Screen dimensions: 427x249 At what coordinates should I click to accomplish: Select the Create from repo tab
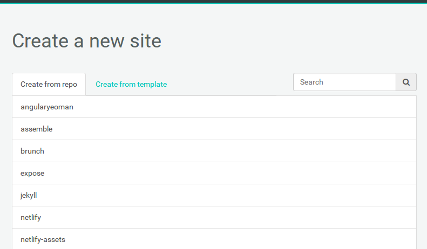pos(49,84)
